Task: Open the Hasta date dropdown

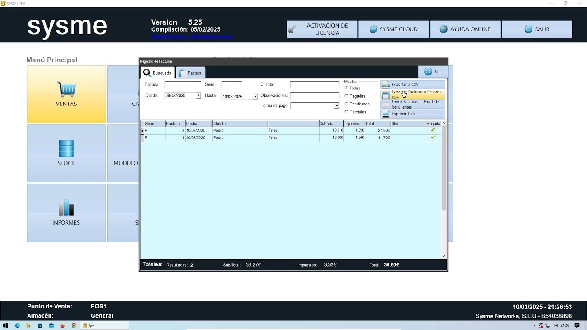Action: click(255, 96)
